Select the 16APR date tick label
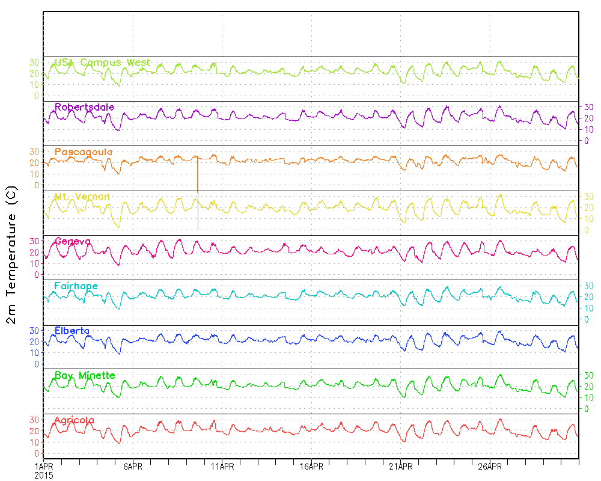Screen dimensions: 601x481 312,467
